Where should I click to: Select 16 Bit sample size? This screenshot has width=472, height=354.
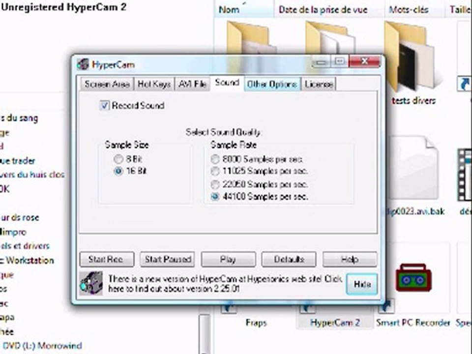tap(118, 171)
